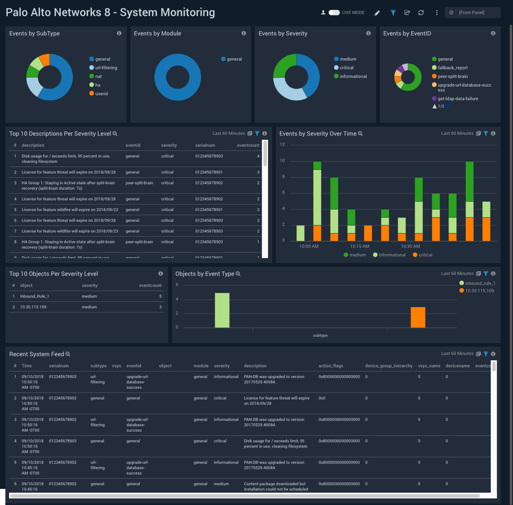Open the dashboard edit pencil icon

point(377,13)
